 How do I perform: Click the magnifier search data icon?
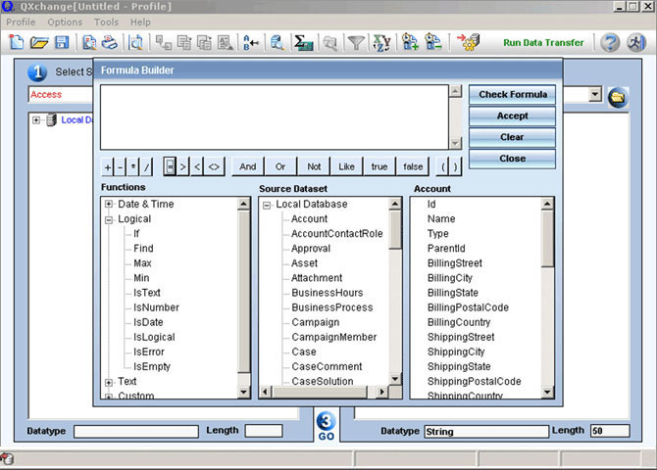277,43
